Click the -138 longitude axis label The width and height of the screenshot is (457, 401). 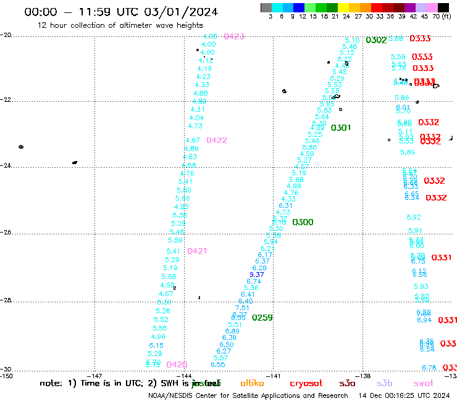[x=363, y=376]
